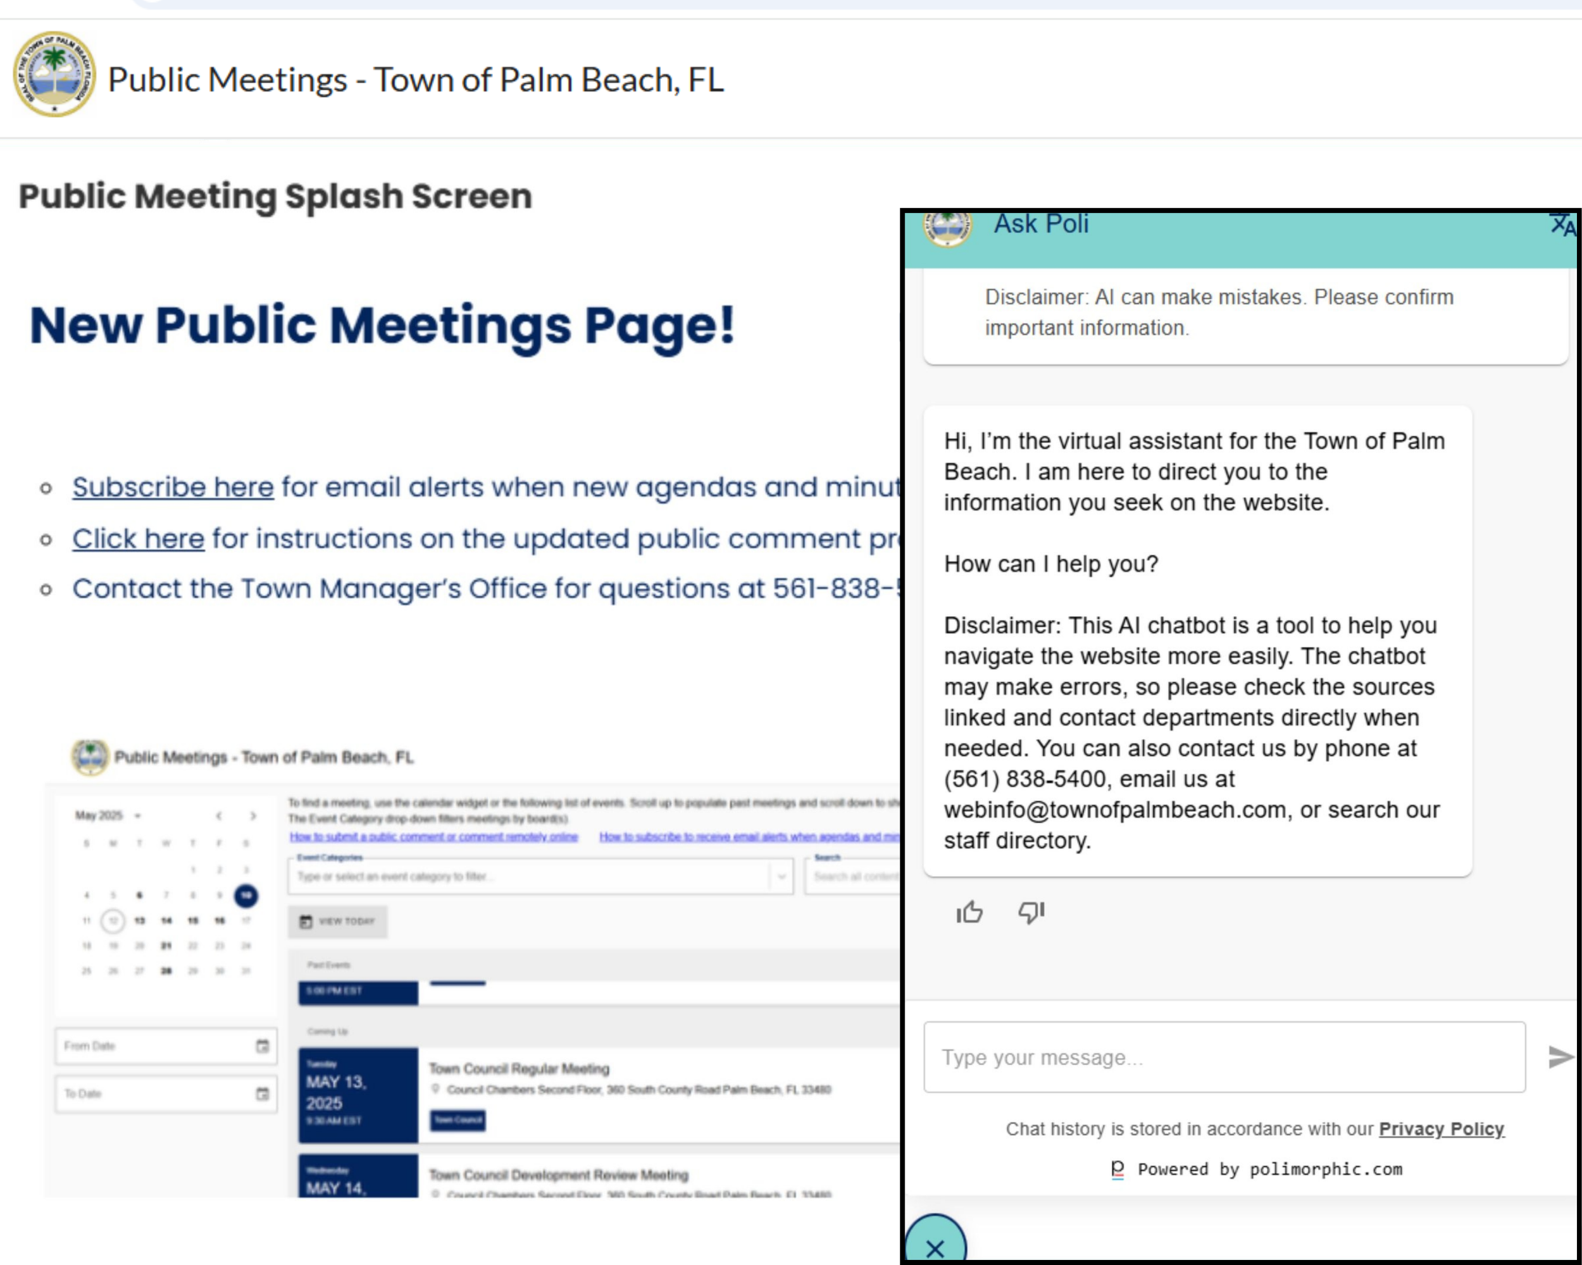
Task: Click the Town of Palm Beach seal logo
Action: 54,74
